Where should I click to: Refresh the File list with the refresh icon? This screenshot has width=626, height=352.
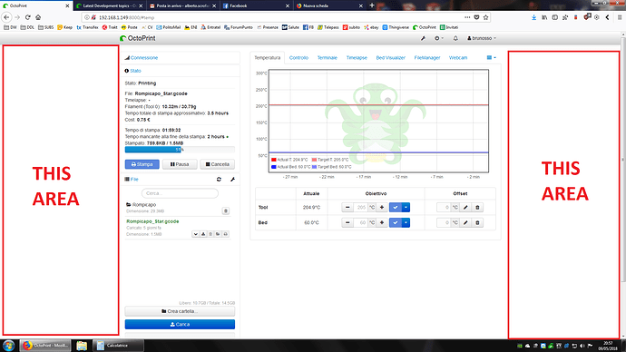pyautogui.click(x=219, y=180)
